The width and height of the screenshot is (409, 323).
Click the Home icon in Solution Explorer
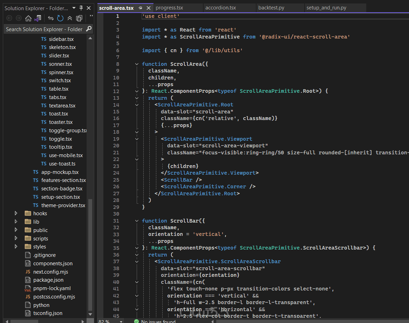pyautogui.click(x=28, y=18)
